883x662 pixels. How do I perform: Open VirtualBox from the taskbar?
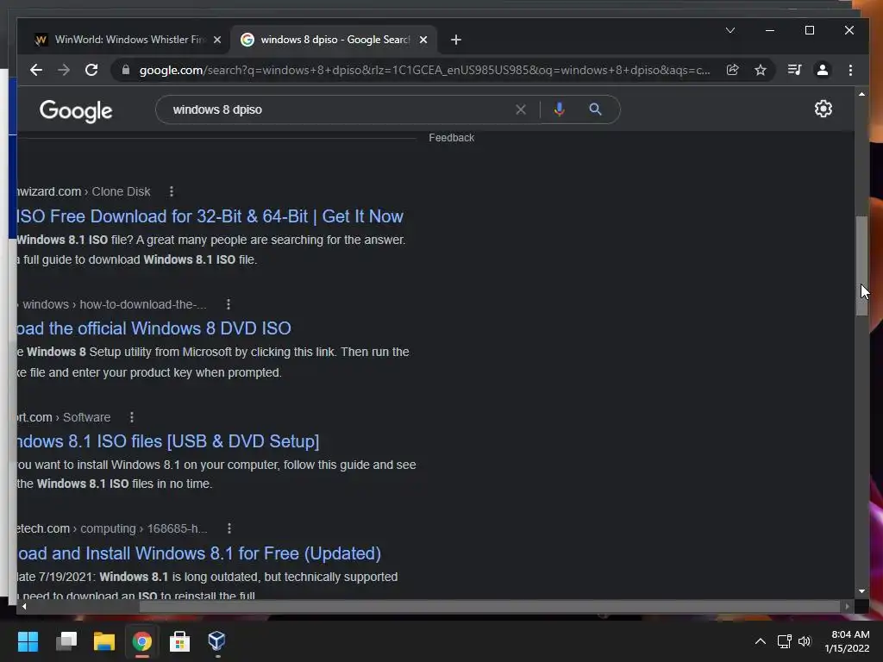[216, 641]
